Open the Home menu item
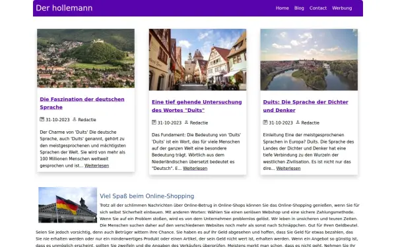Image resolution: width=396 pixels, height=247 pixels. click(x=282, y=8)
